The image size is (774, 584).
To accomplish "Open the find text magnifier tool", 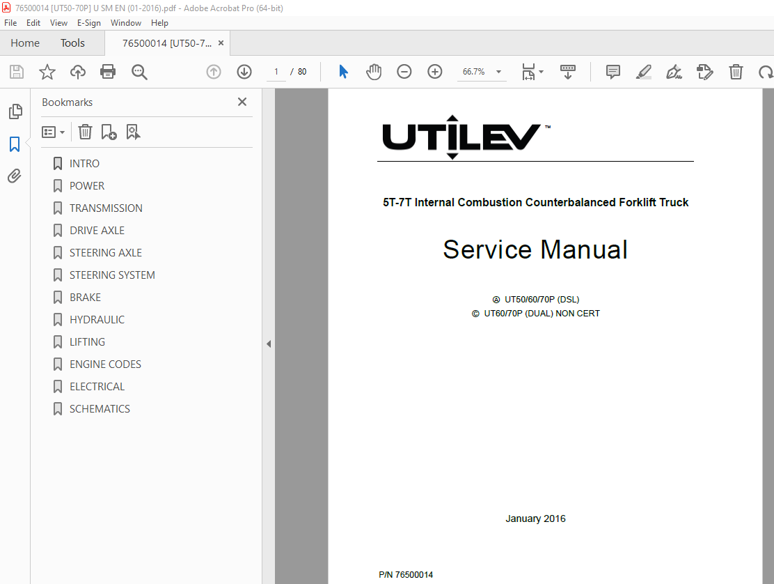I will 139,72.
